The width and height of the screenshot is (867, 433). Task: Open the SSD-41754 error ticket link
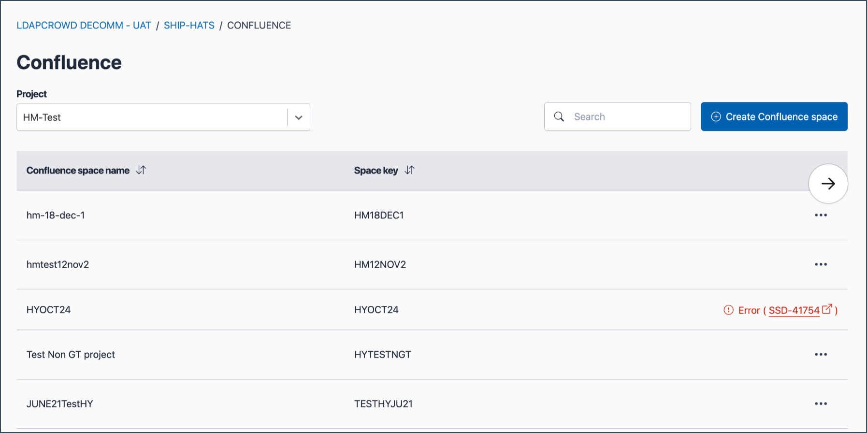click(800, 310)
